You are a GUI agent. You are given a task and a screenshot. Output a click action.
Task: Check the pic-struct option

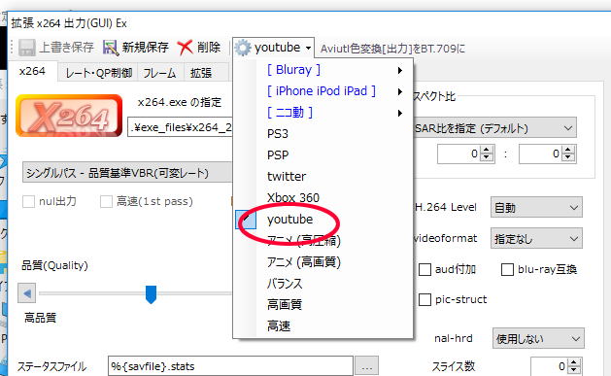coord(424,299)
